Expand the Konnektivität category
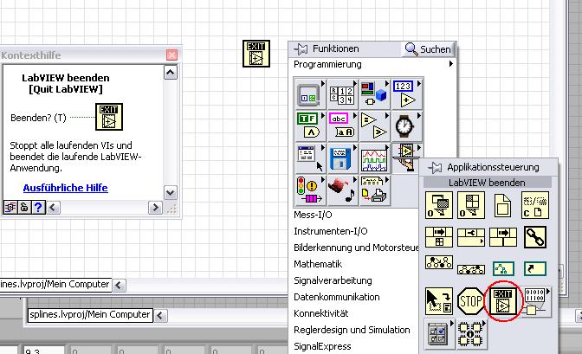582x354 pixels. pos(320,313)
